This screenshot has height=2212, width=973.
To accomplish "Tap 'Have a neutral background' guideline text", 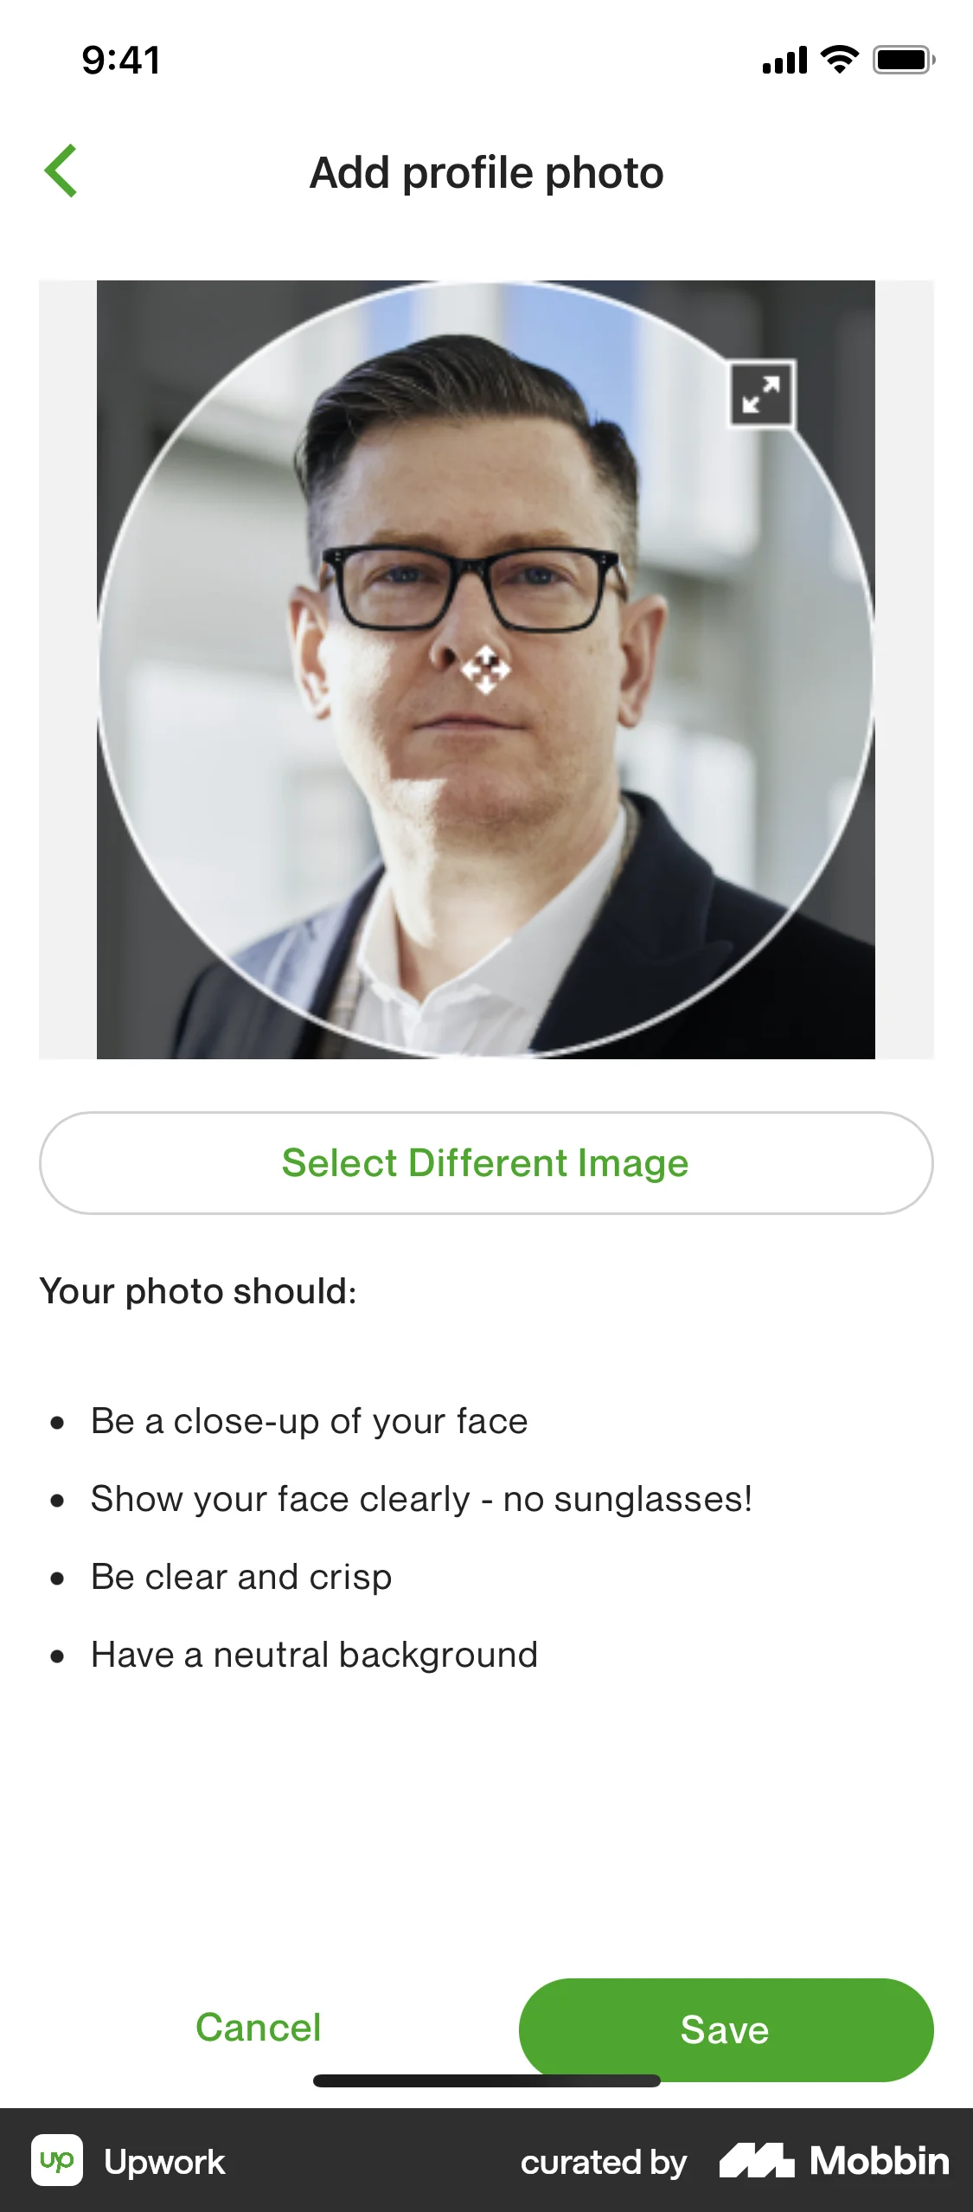I will pos(315,1655).
